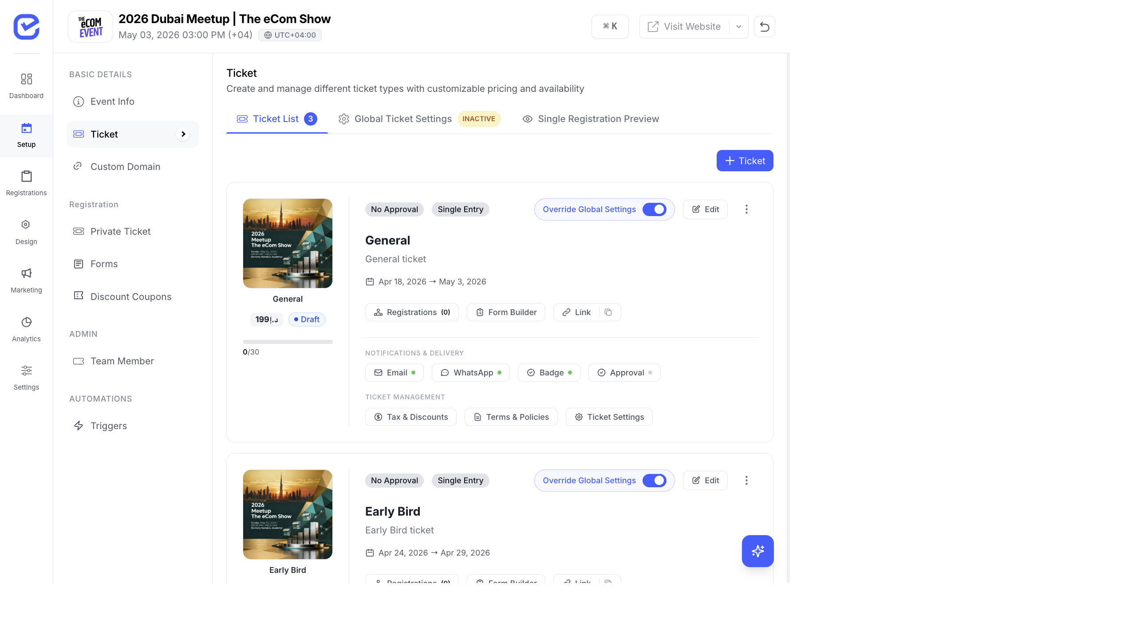Expand the Ticket menu chevron in sidebar
The height and width of the screenshot is (639, 1136).
pyautogui.click(x=183, y=134)
